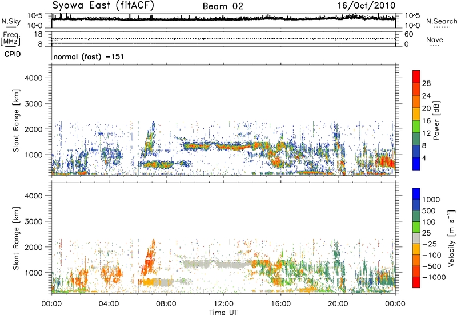Pick the light green Power segment between 16 and 12
The image size is (457, 316).
(416, 127)
